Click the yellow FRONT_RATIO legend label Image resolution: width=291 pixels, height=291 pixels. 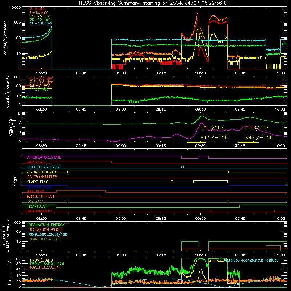pos(41,260)
